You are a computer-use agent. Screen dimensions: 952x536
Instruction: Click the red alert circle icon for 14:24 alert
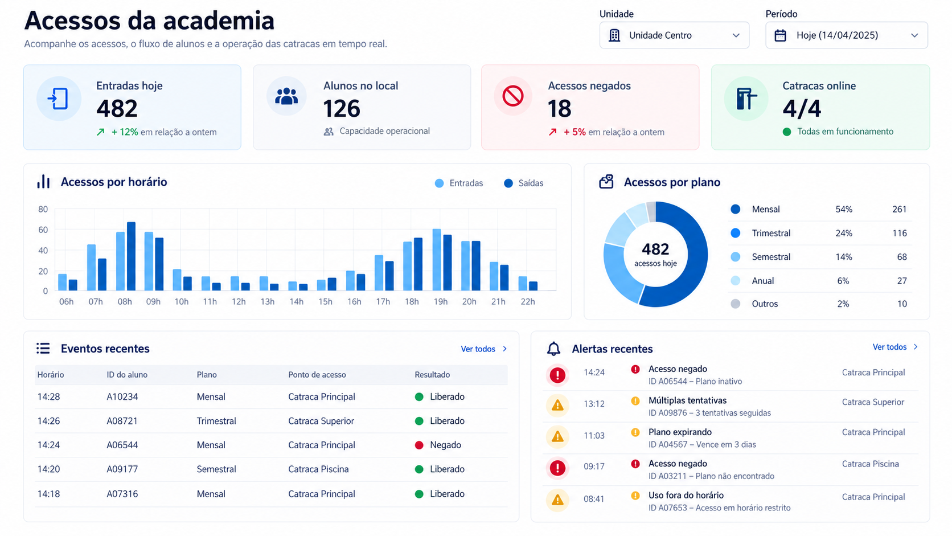(557, 375)
